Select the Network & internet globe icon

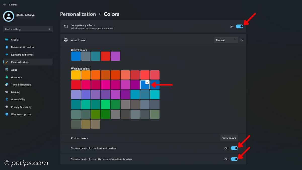coord(7,55)
